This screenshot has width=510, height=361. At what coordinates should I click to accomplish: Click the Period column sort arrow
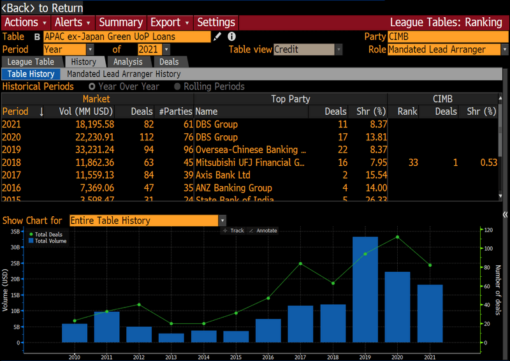click(x=41, y=112)
